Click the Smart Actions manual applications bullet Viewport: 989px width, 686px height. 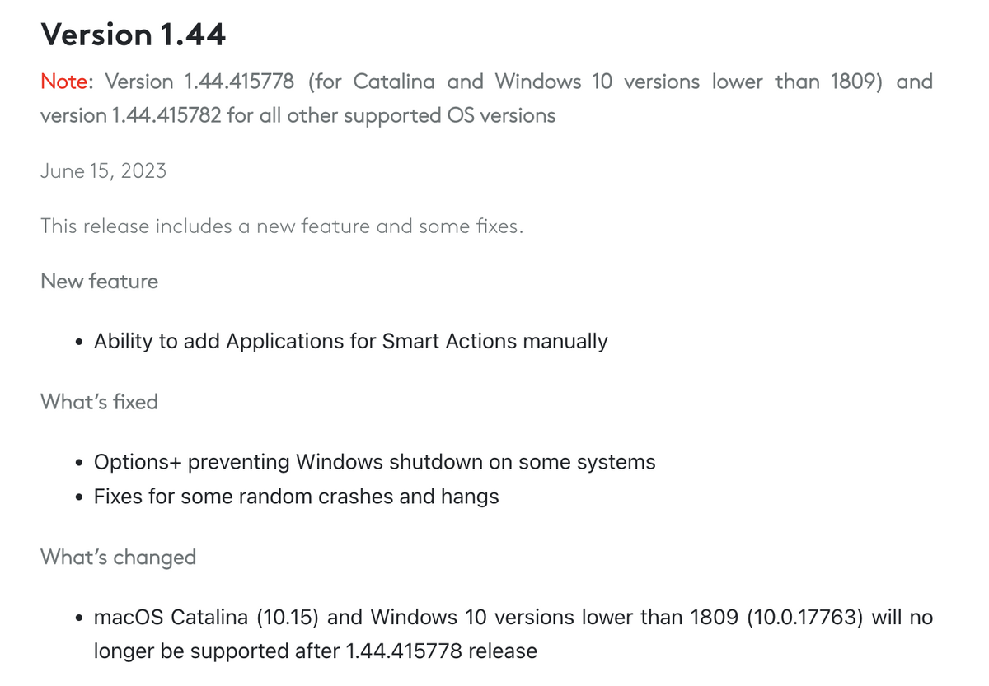(351, 341)
